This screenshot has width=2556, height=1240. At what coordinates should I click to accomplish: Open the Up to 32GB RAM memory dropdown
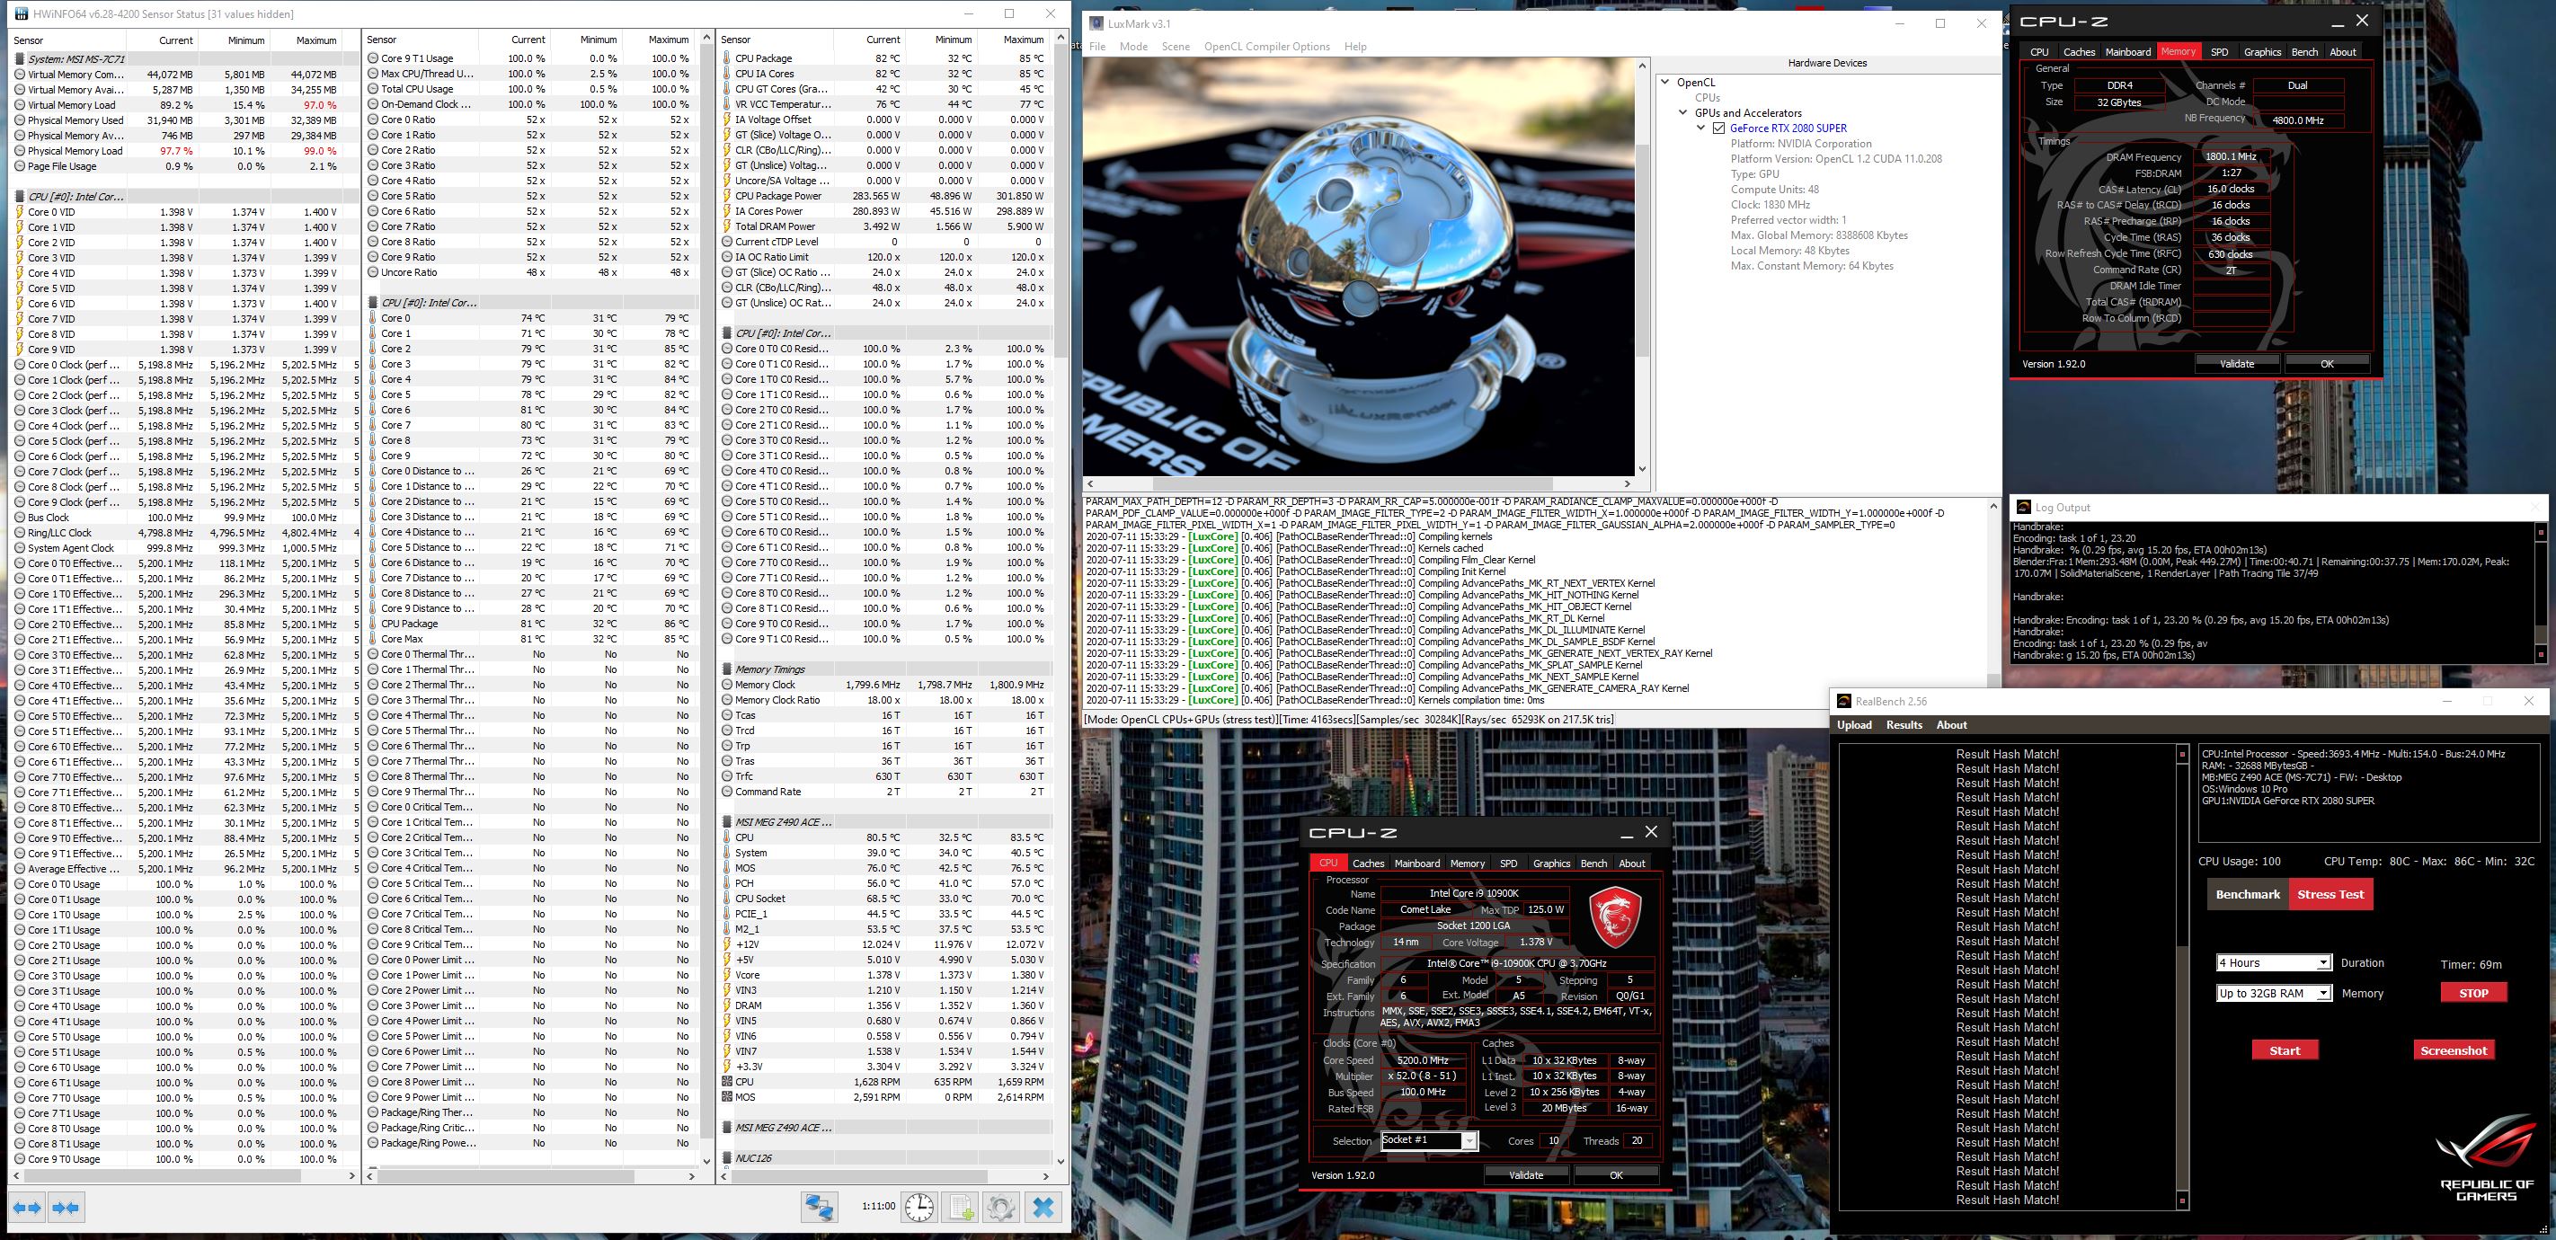[x=2323, y=993]
